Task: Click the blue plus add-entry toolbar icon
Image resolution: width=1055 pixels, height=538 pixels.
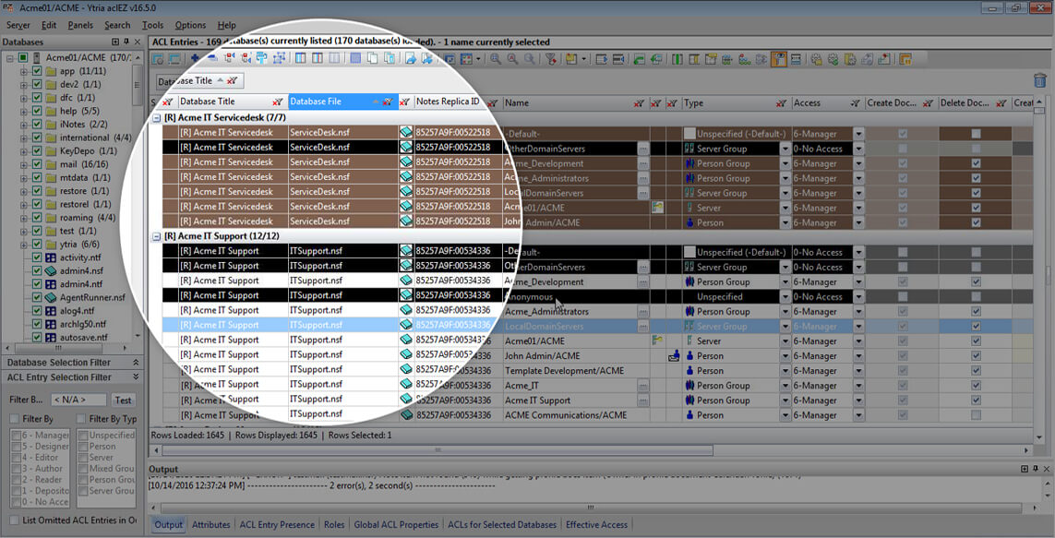Action: pyautogui.click(x=195, y=58)
